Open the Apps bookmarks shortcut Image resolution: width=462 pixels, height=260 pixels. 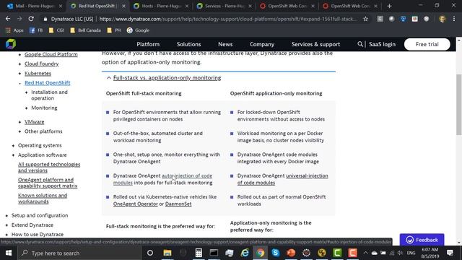coord(14,30)
